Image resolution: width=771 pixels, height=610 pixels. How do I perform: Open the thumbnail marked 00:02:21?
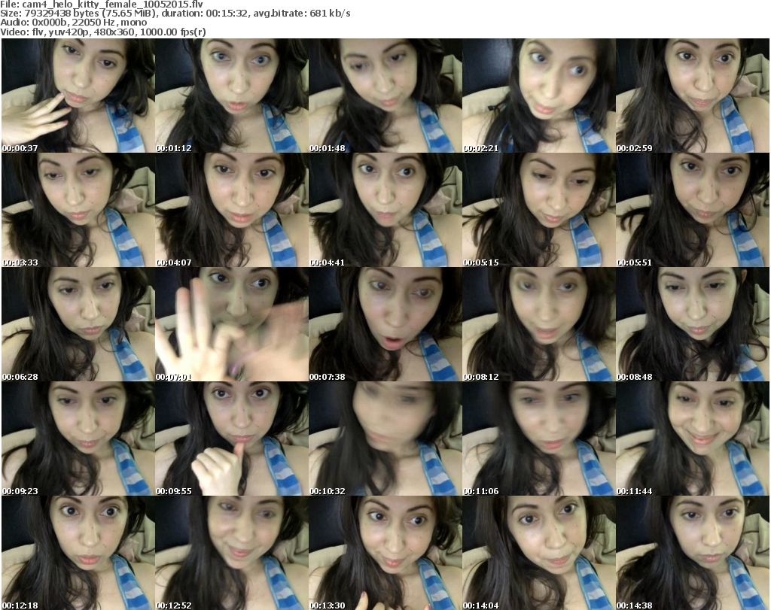[538, 96]
